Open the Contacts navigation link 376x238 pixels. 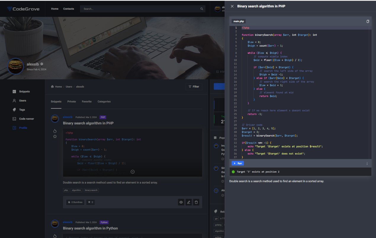tap(69, 9)
